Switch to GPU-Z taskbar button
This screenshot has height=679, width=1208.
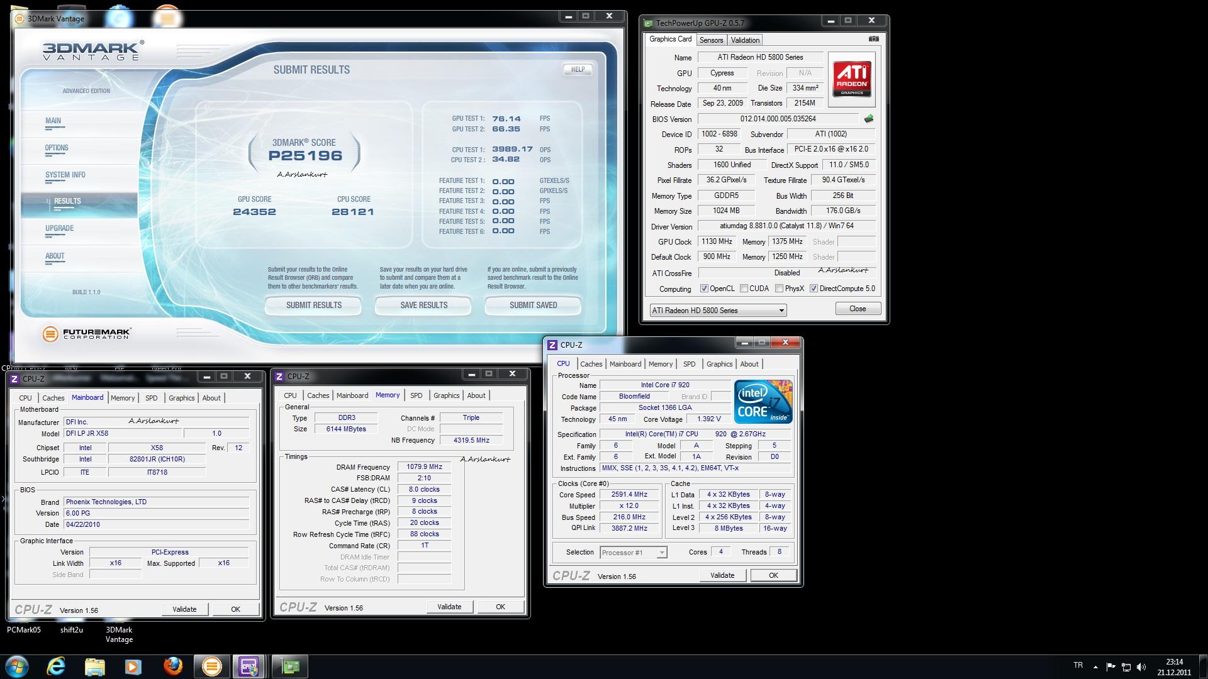coord(290,666)
